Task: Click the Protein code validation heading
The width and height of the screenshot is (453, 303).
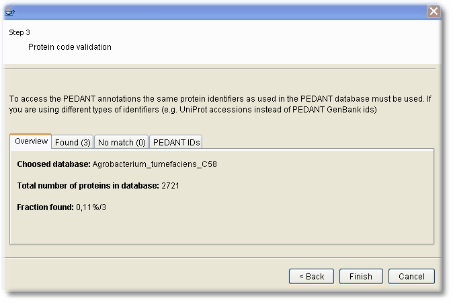Action: point(70,47)
